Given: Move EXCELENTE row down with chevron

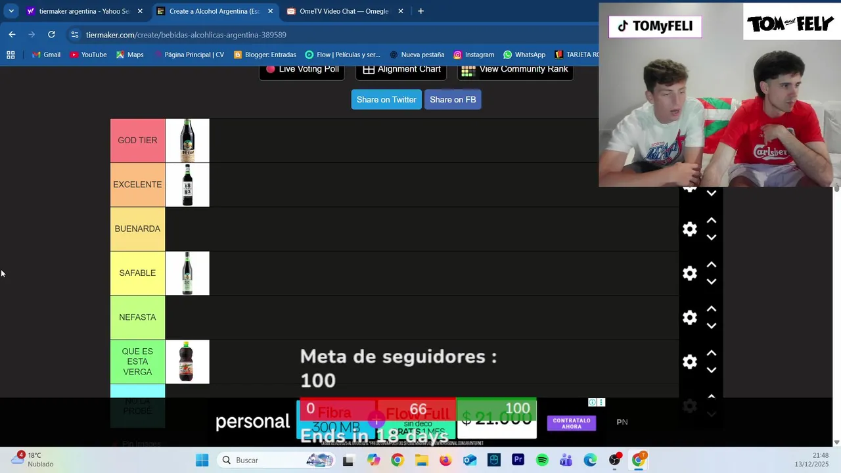Looking at the screenshot, I should (712, 193).
